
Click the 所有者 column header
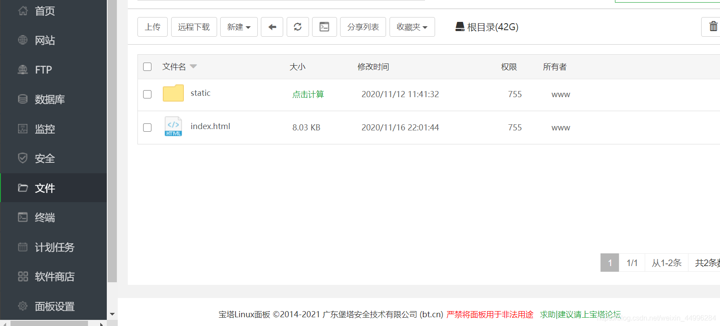pos(555,67)
